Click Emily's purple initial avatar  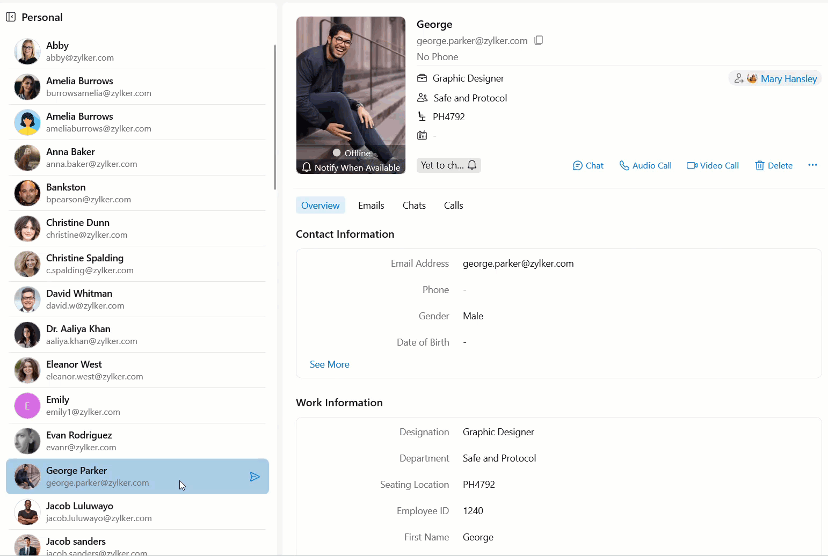(27, 406)
